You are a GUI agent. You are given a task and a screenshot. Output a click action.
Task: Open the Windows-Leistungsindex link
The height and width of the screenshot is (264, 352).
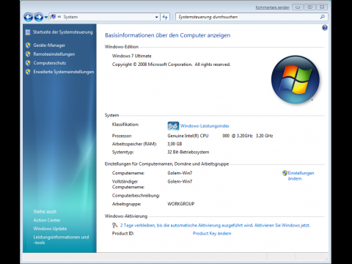(x=205, y=126)
